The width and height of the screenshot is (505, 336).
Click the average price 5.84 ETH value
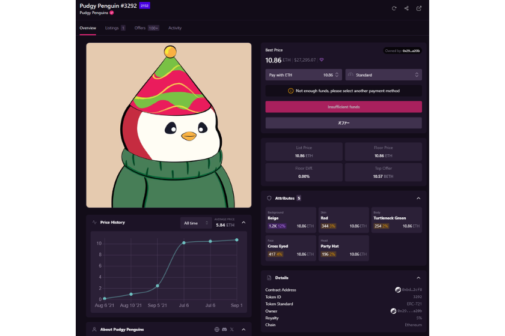pos(225,225)
